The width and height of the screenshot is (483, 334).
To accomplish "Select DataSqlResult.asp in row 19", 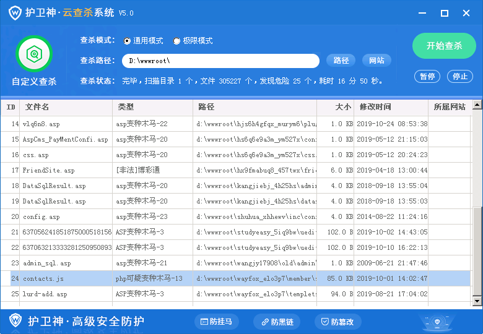I will 236,201.
